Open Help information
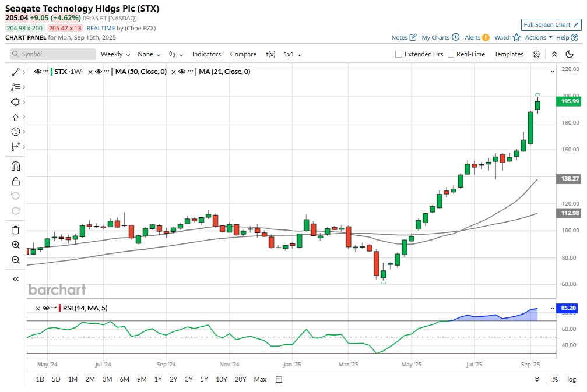Image resolution: width=587 pixels, height=392 pixels. (x=567, y=37)
